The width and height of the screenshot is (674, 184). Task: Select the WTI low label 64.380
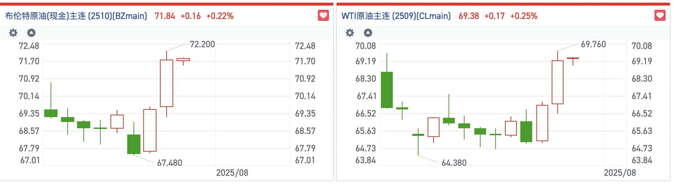tap(454, 163)
